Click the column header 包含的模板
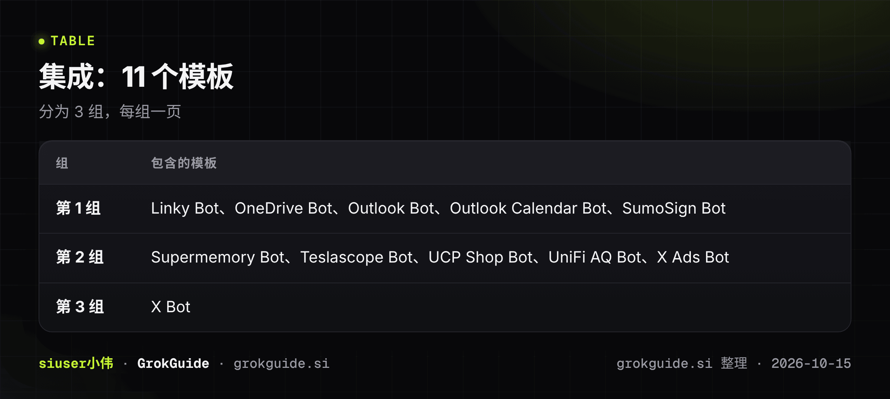This screenshot has width=890, height=399. 184,163
